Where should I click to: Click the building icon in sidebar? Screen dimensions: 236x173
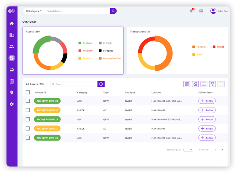(12, 35)
